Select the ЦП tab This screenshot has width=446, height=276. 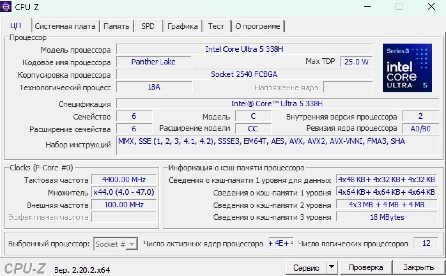click(x=16, y=26)
